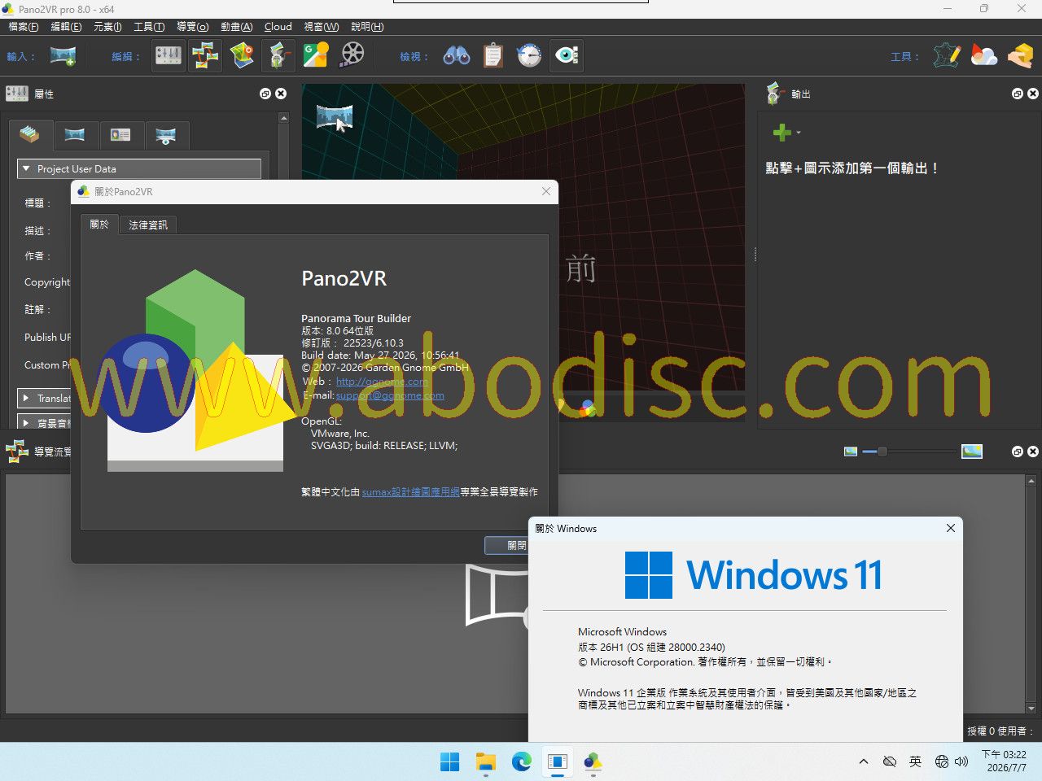Click the small thumbnail size icon
Viewport: 1042px width, 781px height.
coord(851,452)
